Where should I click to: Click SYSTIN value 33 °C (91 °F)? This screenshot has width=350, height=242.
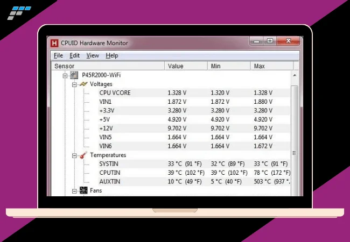[185, 164]
